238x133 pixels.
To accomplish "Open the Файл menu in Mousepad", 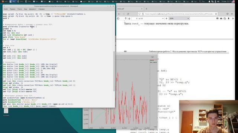I will 6,9.
